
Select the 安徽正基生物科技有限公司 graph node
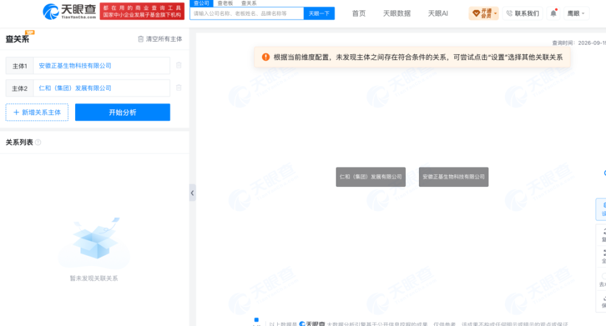(x=454, y=177)
